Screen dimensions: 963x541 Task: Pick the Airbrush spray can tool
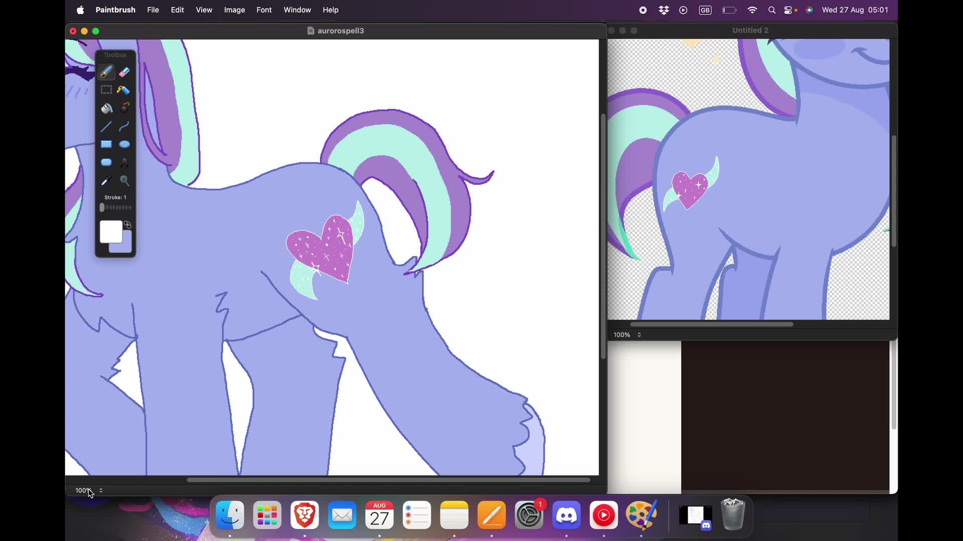(124, 90)
